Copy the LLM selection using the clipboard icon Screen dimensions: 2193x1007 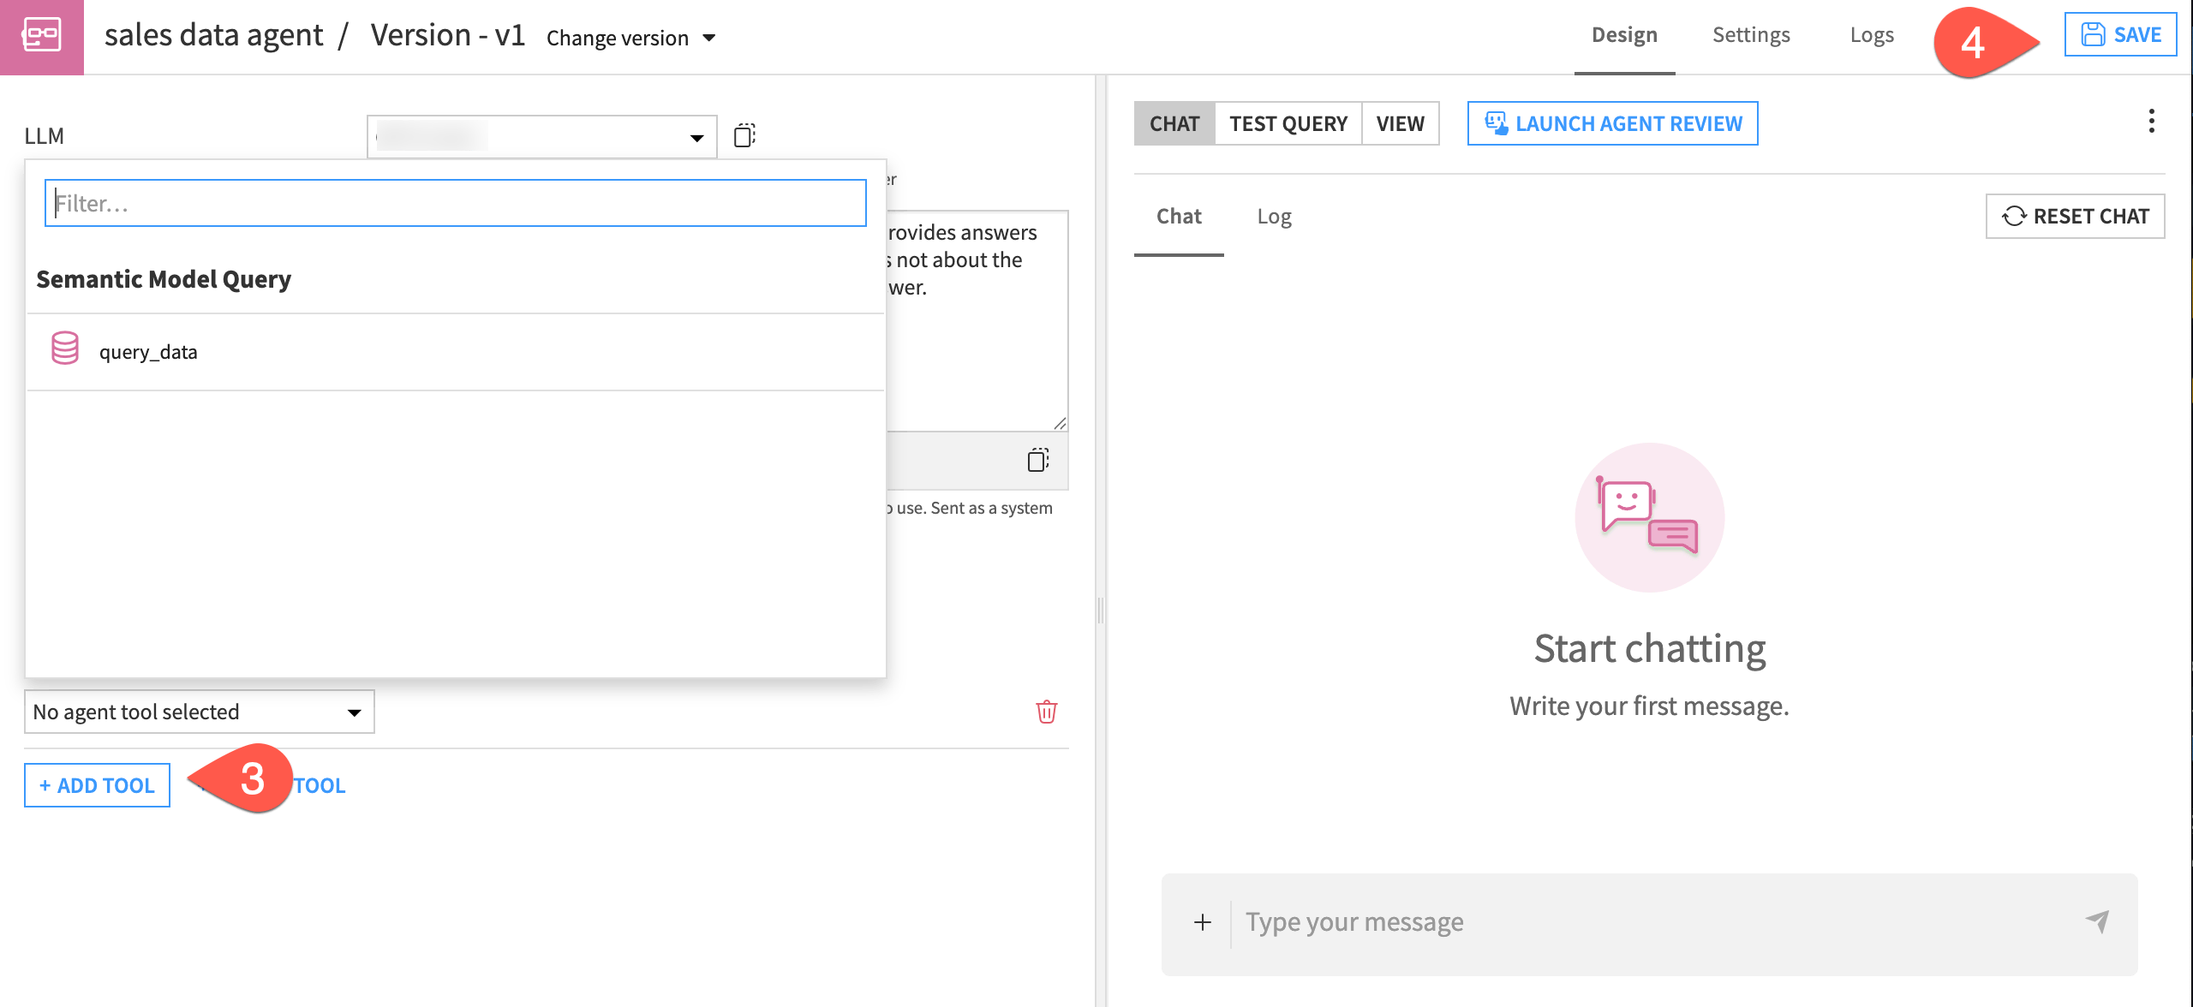point(744,135)
